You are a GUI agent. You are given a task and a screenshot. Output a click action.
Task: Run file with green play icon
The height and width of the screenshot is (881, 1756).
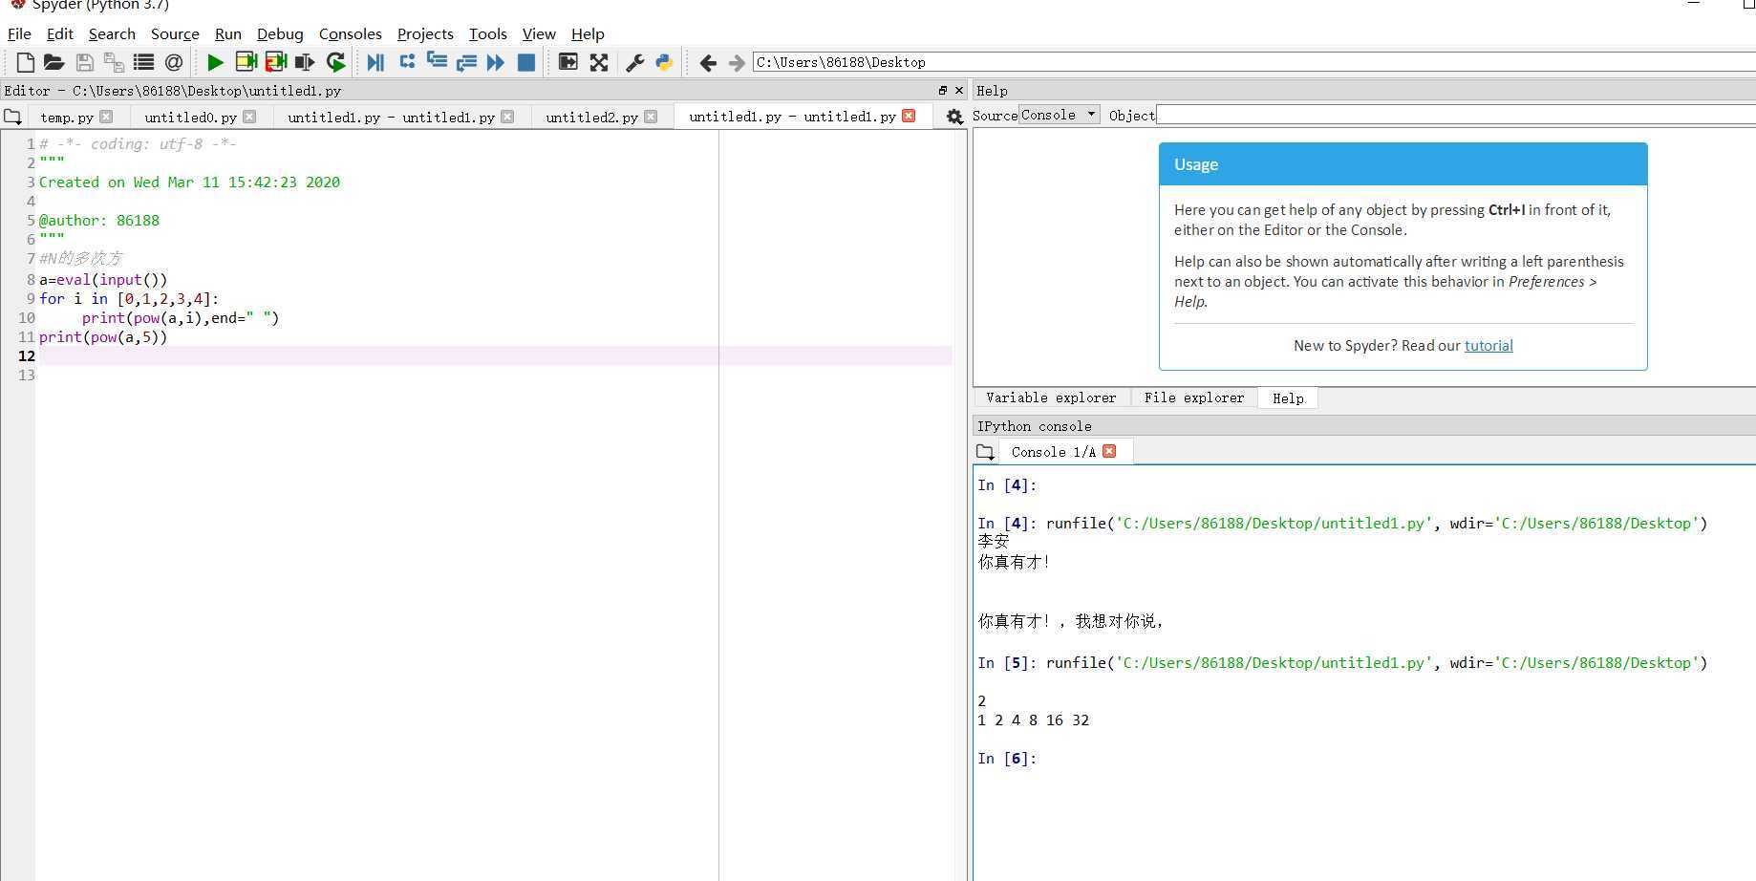215,62
